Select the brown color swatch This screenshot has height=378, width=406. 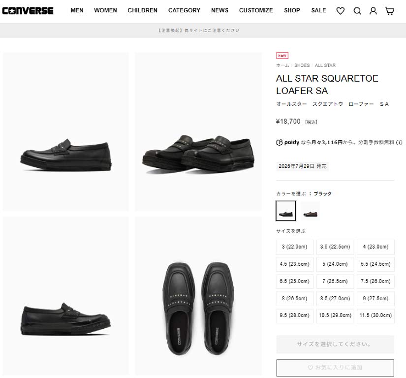pyautogui.click(x=311, y=211)
